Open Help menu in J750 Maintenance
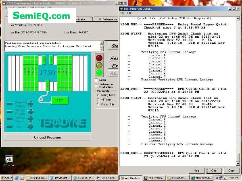Image resolution: width=242 pixels, height=181 pixels. pyautogui.click(x=49, y=7)
